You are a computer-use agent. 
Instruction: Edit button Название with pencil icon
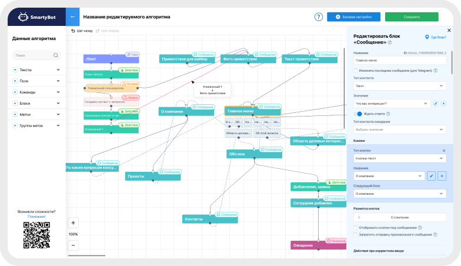tap(432, 176)
